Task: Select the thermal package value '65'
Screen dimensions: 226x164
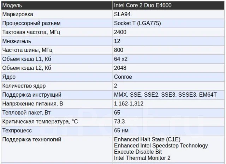Action: (x=117, y=113)
